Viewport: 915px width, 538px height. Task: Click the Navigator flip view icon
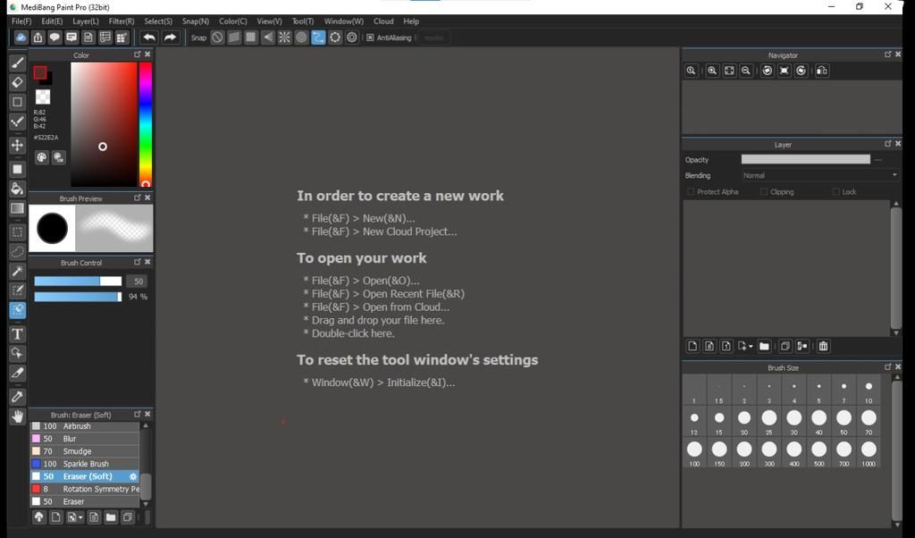pos(822,71)
